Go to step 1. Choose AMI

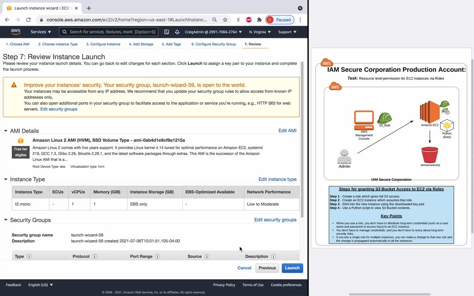coord(18,44)
